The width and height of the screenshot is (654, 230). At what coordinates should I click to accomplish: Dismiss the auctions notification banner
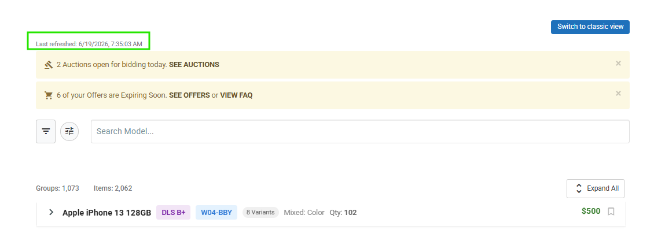[618, 64]
